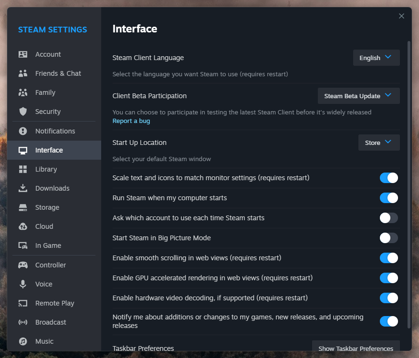Open the Steam Client Language dropdown
This screenshot has width=419, height=358.
[x=376, y=57]
